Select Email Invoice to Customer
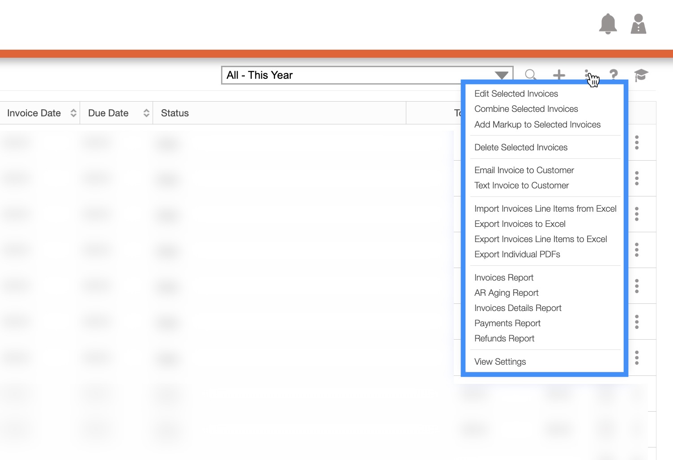The width and height of the screenshot is (673, 460). 524,170
